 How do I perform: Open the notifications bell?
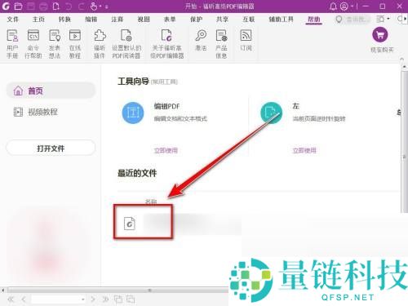click(333, 6)
